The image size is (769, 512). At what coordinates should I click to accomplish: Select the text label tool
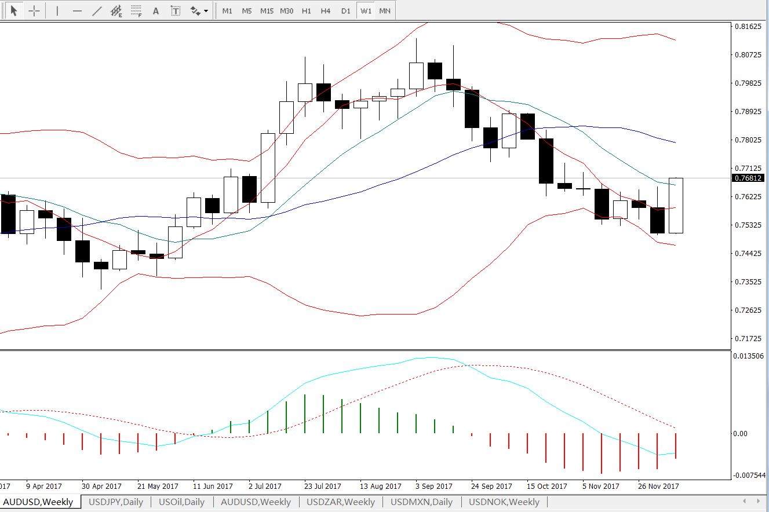click(x=176, y=10)
